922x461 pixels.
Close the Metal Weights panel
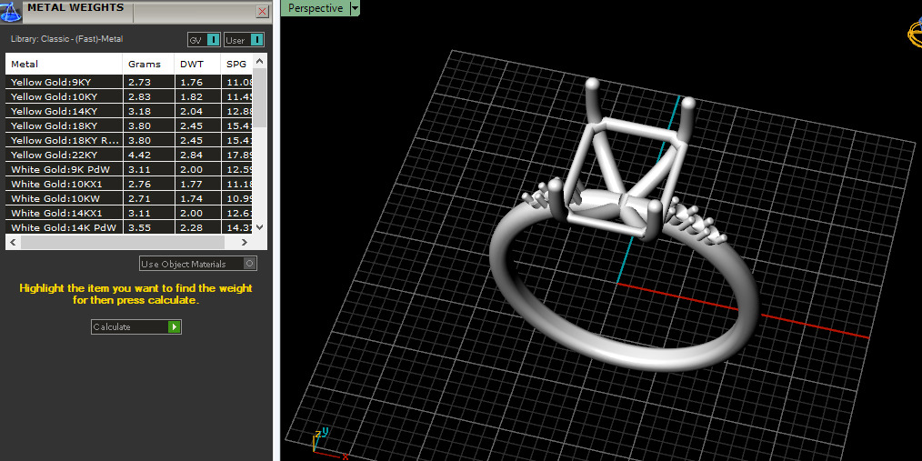pos(263,11)
